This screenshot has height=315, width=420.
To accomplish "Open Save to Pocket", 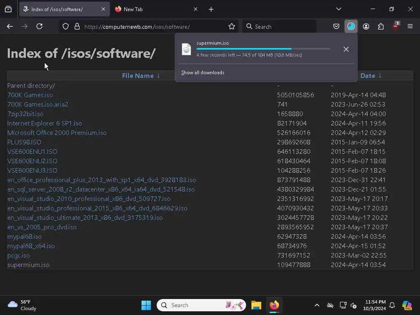I will coord(336,26).
